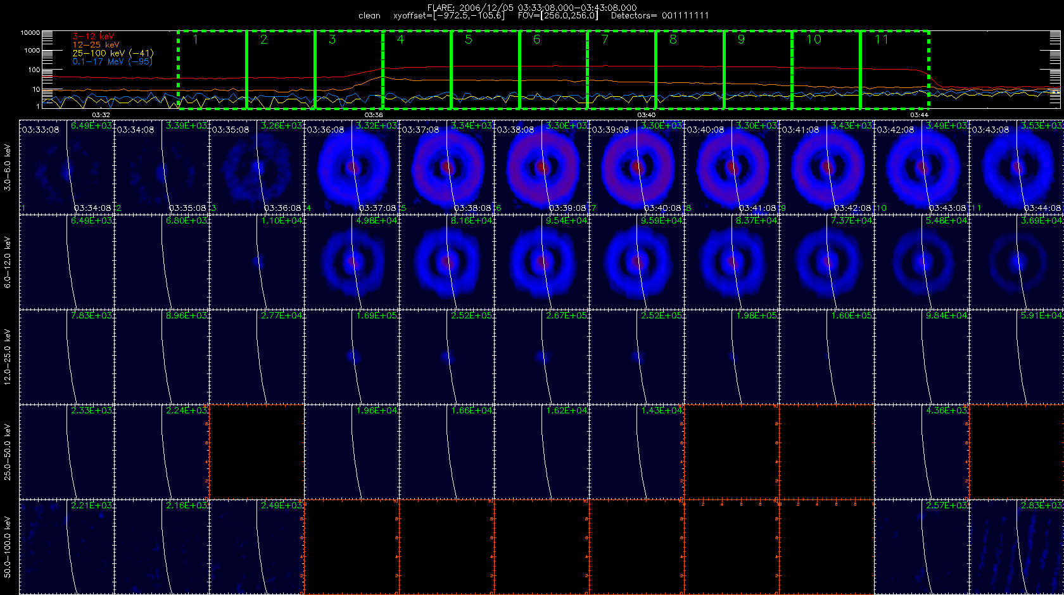Open the image labeled 1.43E+04
Image resolution: width=1064 pixels, height=595 pixels.
(636, 452)
